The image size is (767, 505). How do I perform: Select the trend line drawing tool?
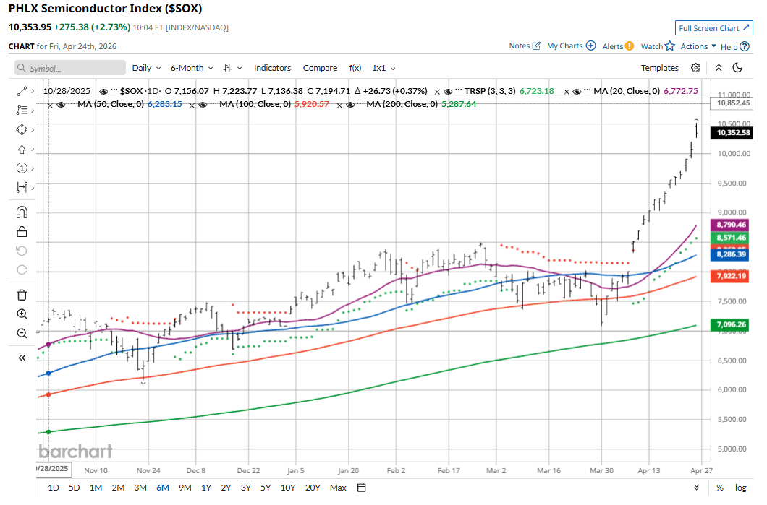[x=22, y=91]
